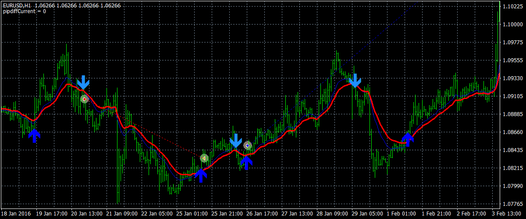This screenshot has width=526, height=219.
Task: Select the blue up arrow above 1 Feb 01:00
Action: click(x=408, y=139)
